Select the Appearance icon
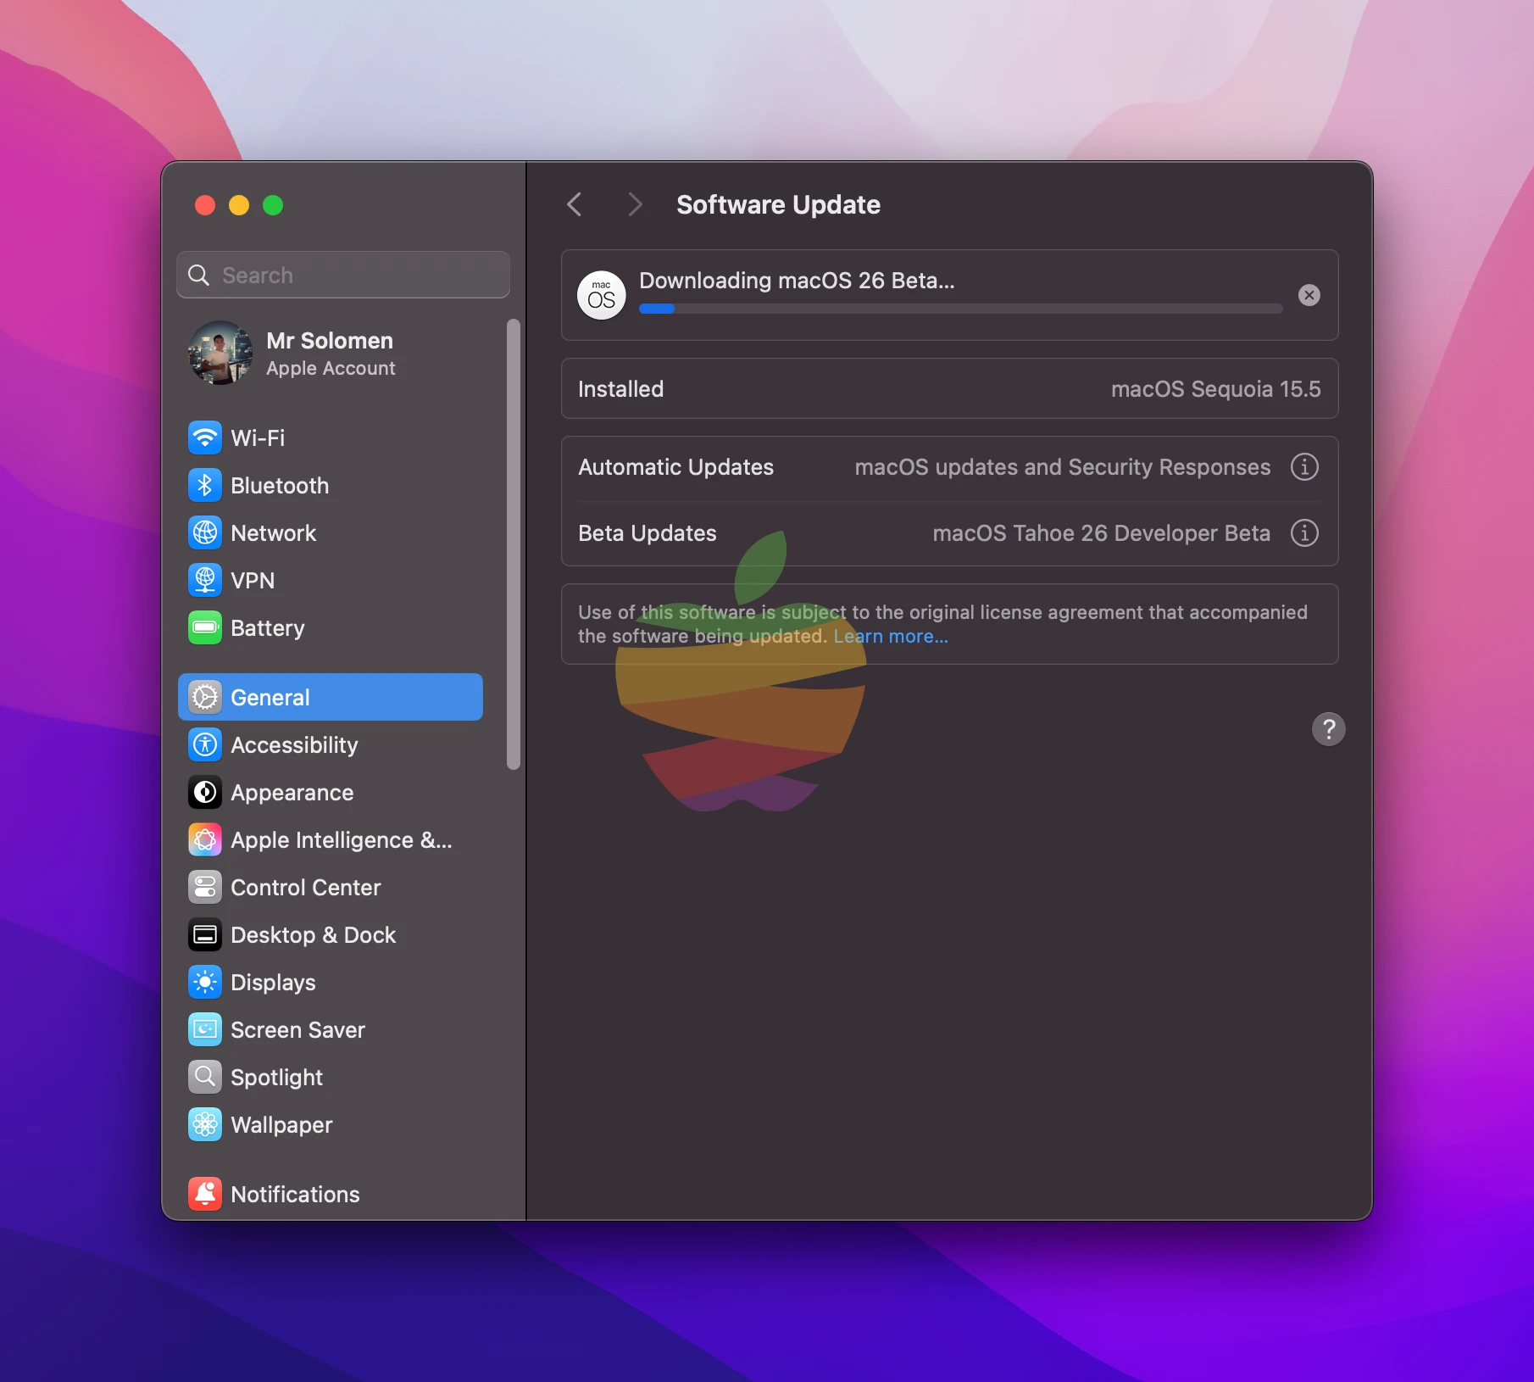 [205, 793]
